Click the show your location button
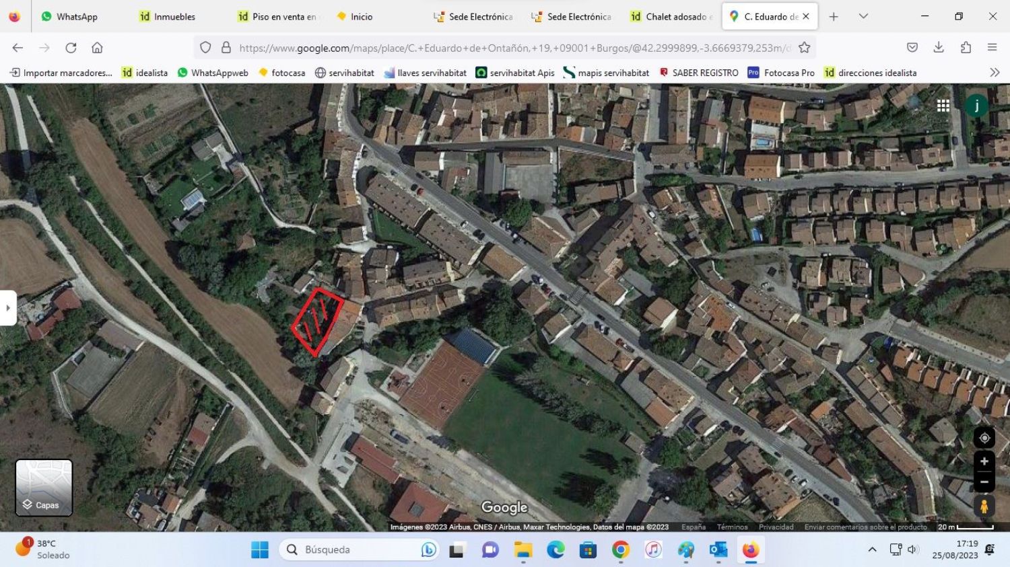The image size is (1010, 567). [984, 438]
